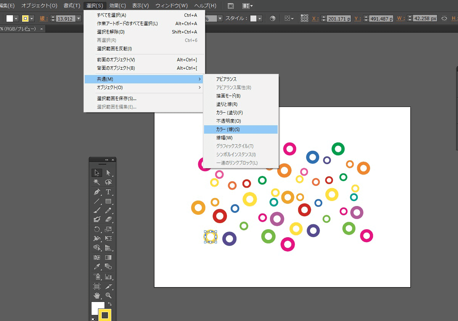Image resolution: width=458 pixels, height=321 pixels.
Task: Select the Zoom magnifier tool
Action: click(x=108, y=295)
